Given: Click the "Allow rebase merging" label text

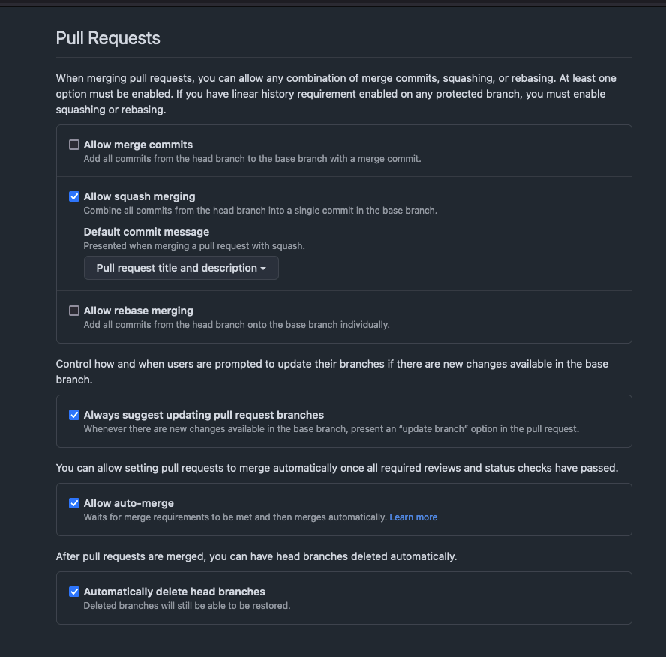Looking at the screenshot, I should coord(139,310).
